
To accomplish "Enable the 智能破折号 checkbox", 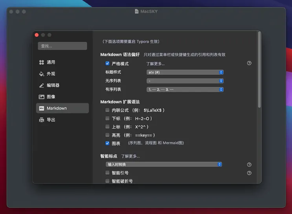I will pyautogui.click(x=107, y=181).
